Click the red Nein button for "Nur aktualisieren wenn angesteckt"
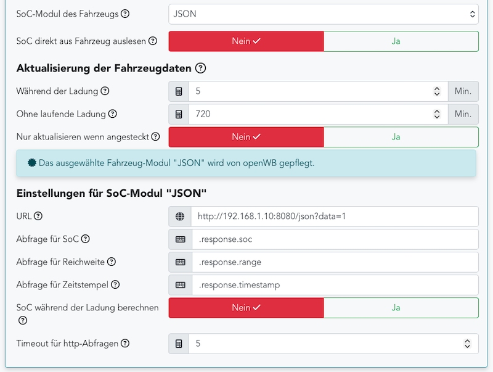This screenshot has width=493, height=372. click(246, 136)
